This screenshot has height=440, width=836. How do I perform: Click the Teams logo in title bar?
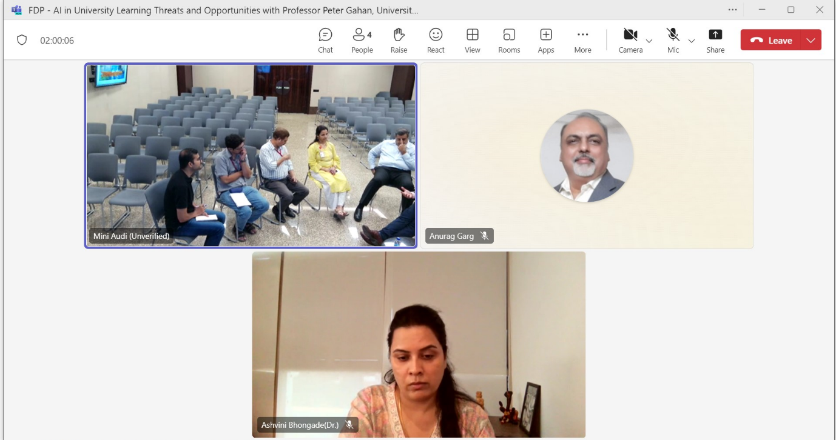click(x=16, y=10)
